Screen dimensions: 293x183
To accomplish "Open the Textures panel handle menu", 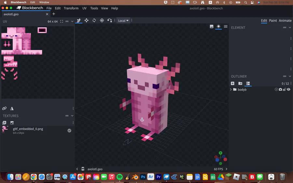I will 67,116.
